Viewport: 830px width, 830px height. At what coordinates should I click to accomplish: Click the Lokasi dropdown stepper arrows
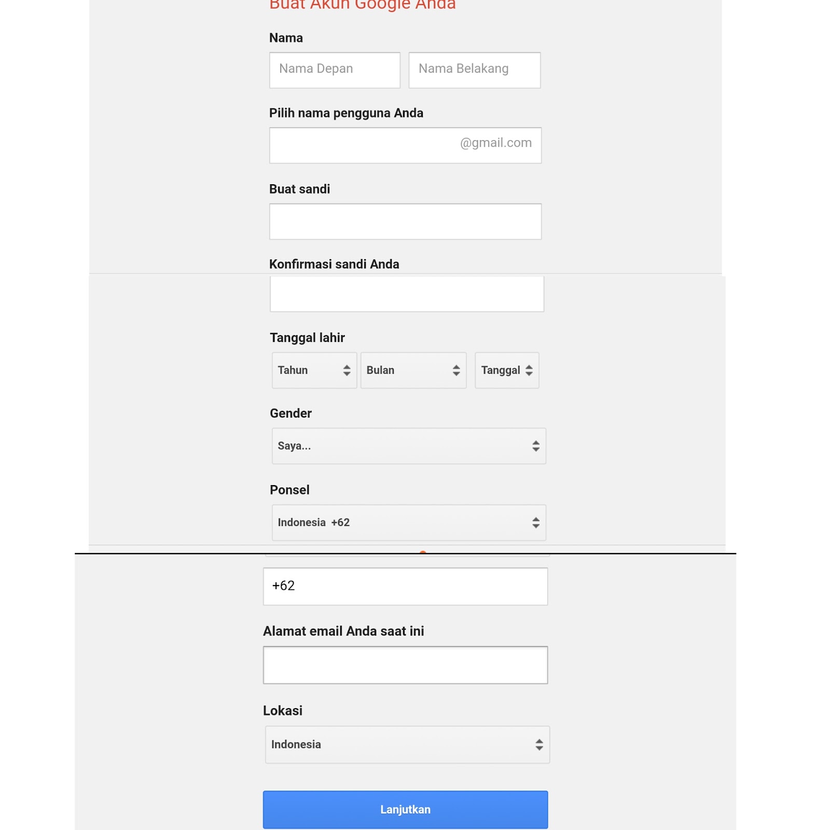coord(538,744)
